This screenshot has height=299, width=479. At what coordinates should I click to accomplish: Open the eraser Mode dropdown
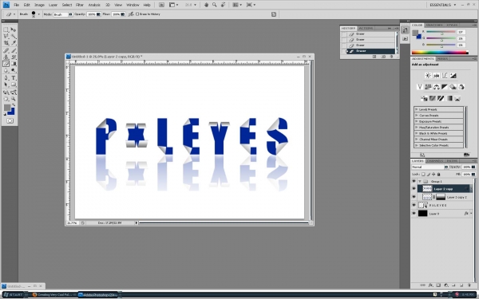point(62,14)
